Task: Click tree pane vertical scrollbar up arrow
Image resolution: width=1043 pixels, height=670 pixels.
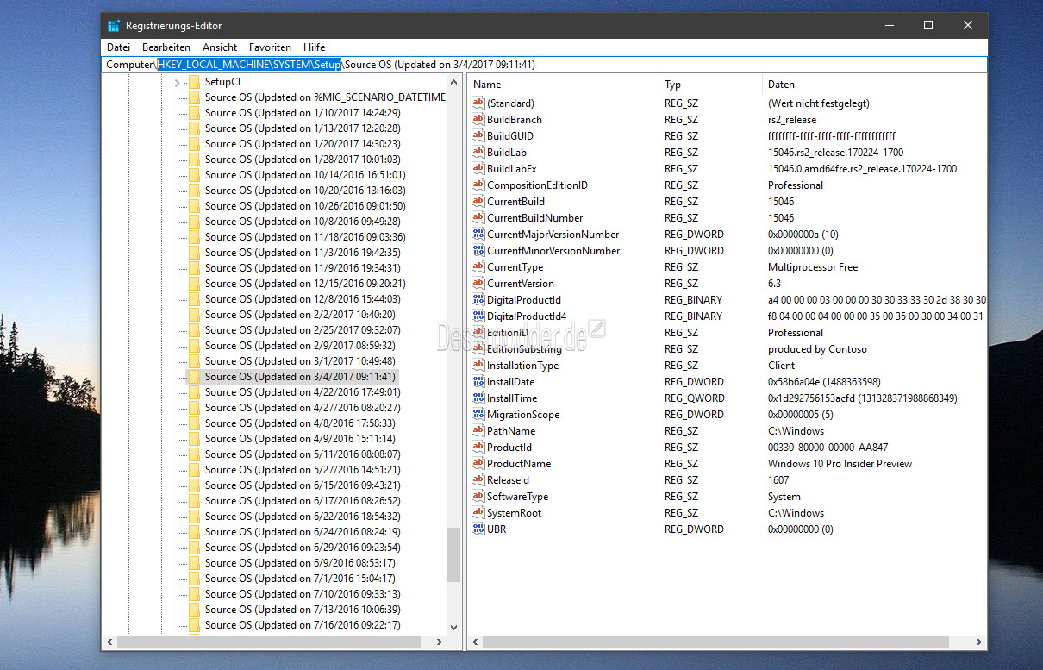Action: click(x=454, y=82)
